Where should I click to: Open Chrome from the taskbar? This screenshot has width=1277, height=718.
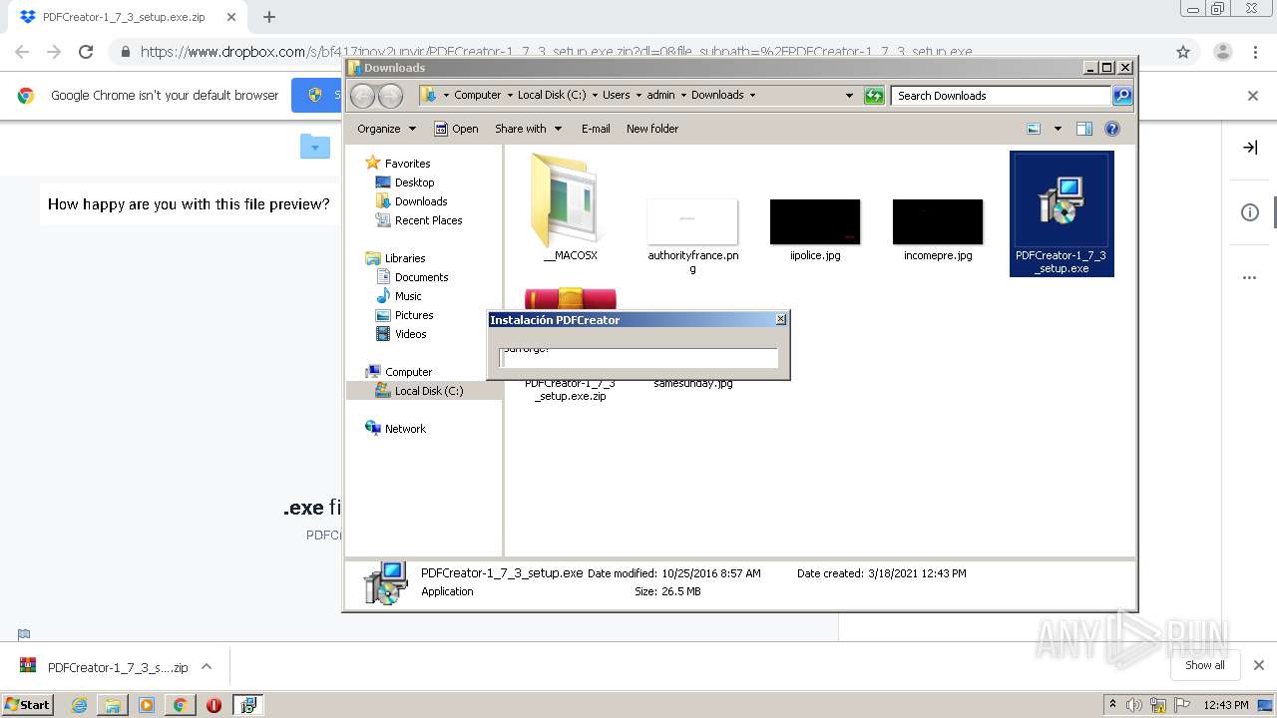click(x=180, y=705)
